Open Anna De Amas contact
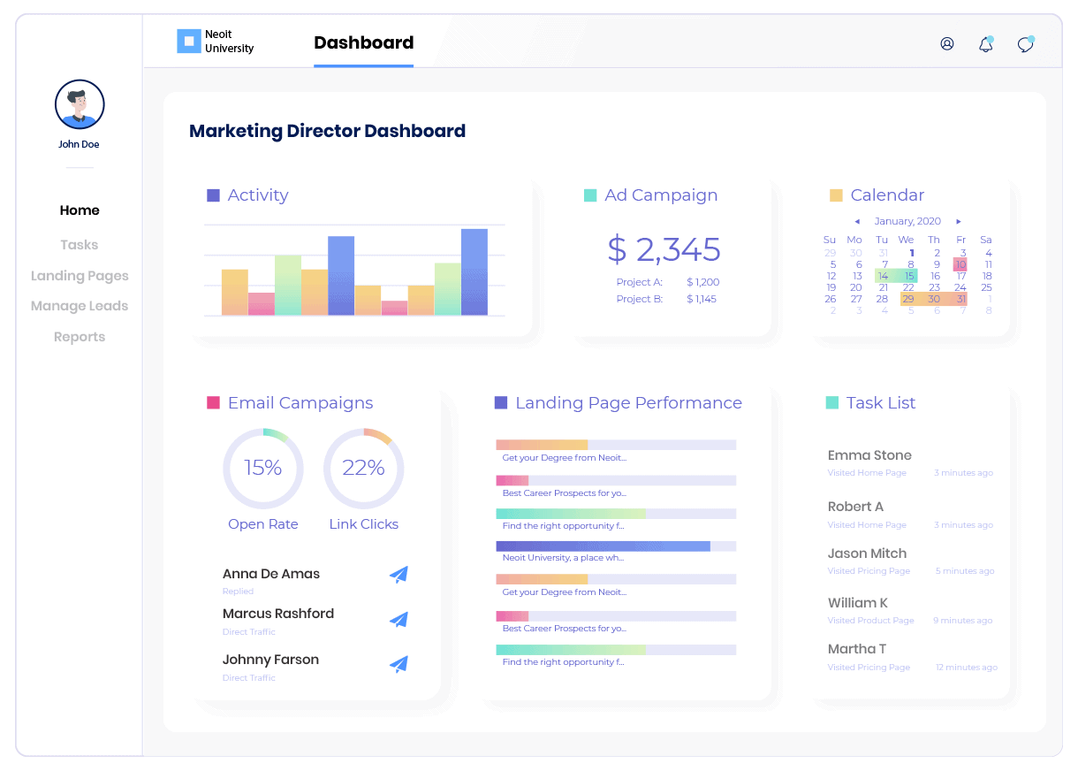 tap(271, 574)
